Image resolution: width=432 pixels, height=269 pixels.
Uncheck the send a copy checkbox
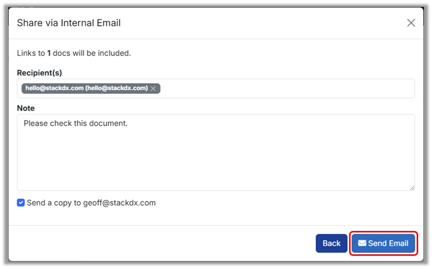coord(21,203)
